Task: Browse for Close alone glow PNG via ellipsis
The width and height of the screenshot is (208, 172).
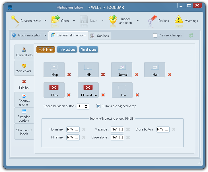Action: 121,137
